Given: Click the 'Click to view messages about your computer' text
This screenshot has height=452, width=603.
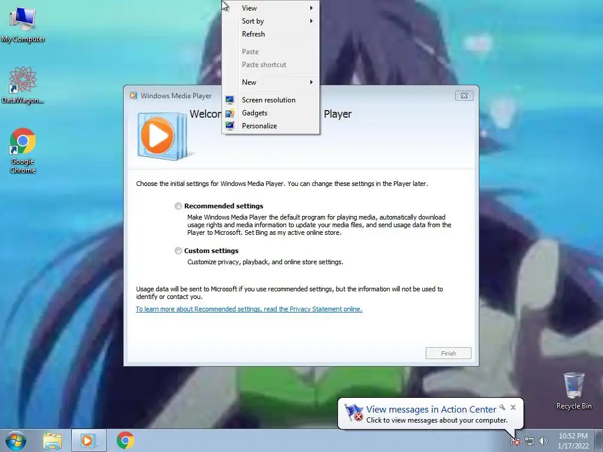Looking at the screenshot, I should click(x=437, y=420).
